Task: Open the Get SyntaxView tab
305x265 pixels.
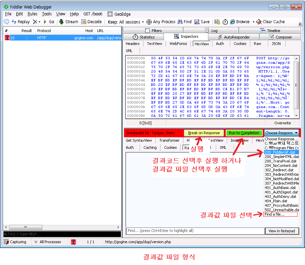Action: [139, 140]
